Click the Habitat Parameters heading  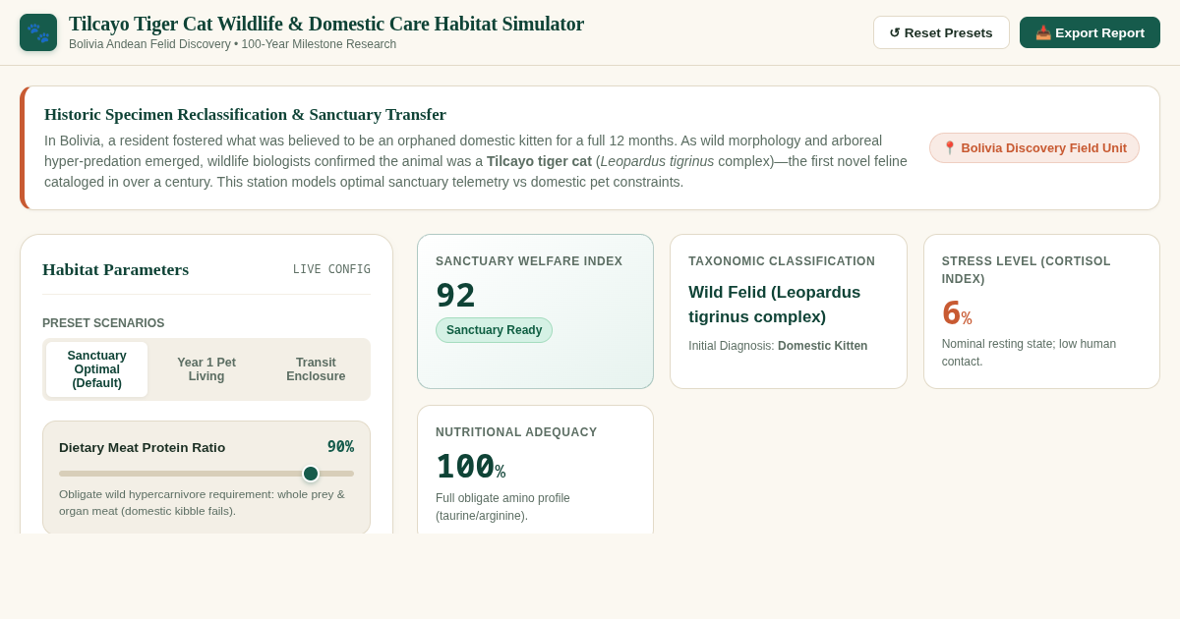[115, 269]
